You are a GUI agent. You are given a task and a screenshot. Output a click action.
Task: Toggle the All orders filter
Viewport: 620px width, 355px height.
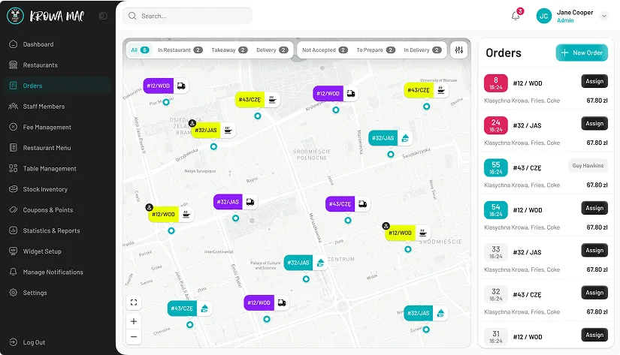[139, 50]
